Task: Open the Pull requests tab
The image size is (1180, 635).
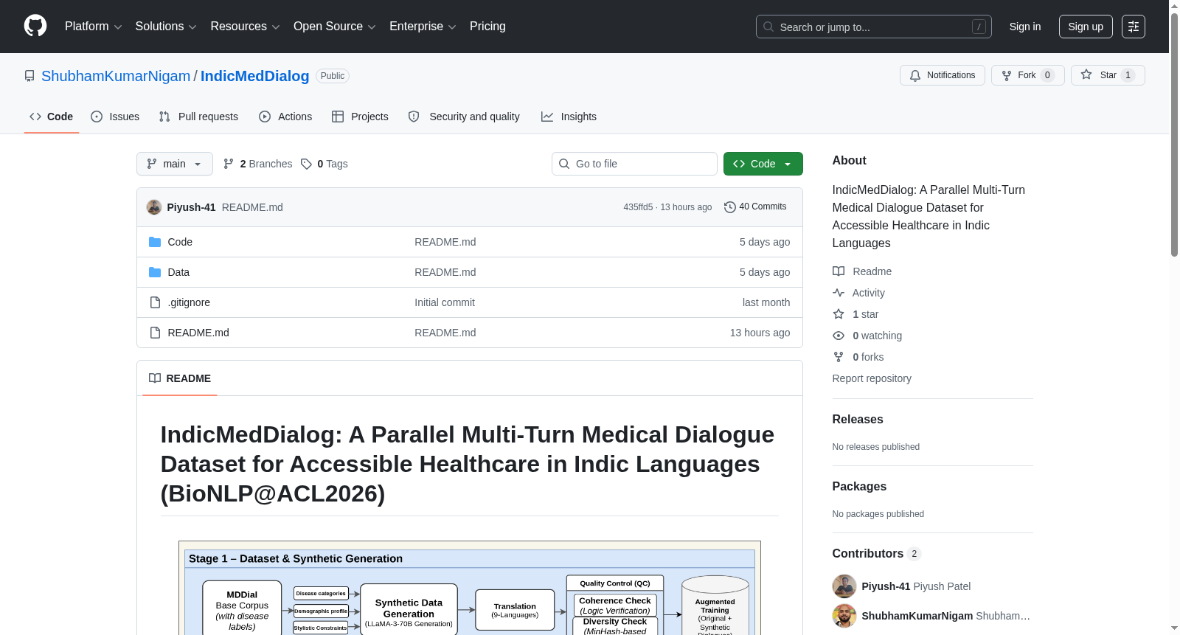Action: 198,117
